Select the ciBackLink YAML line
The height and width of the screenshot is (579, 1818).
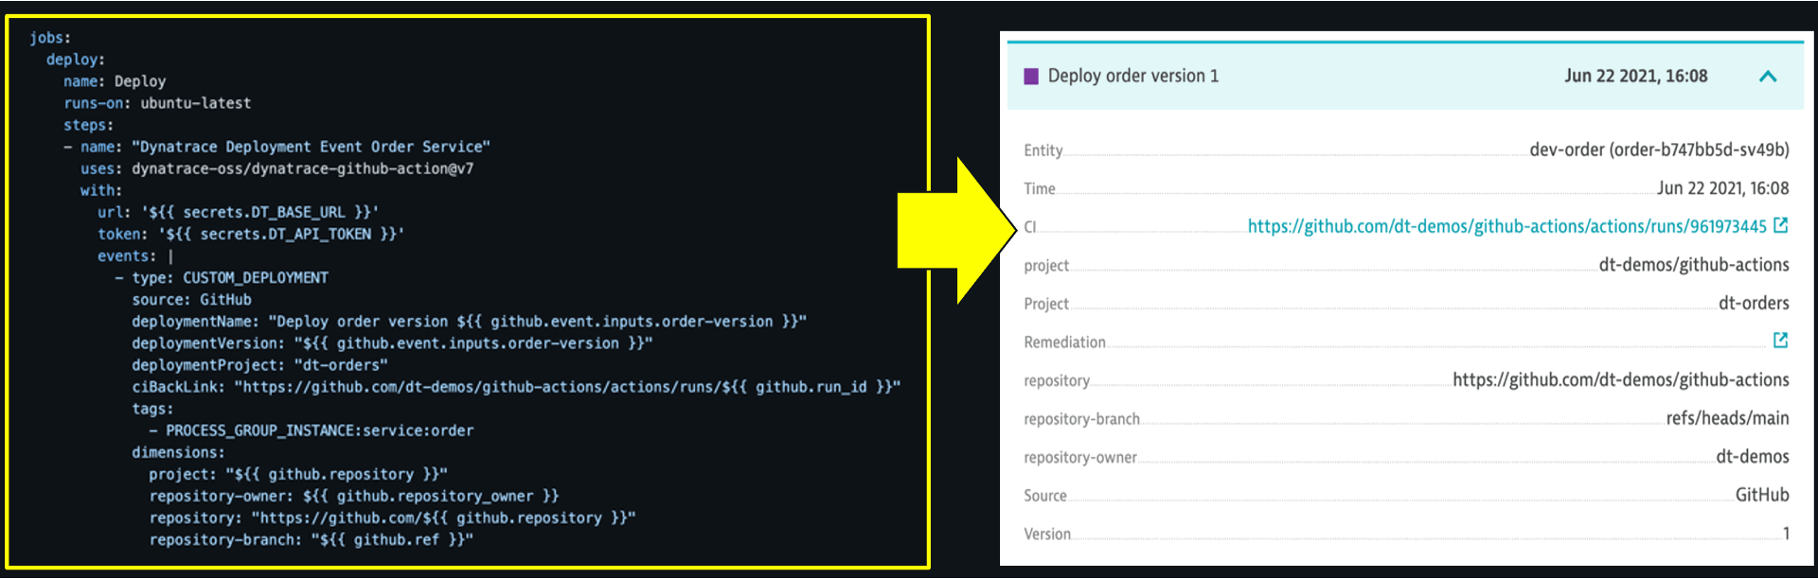click(x=516, y=387)
